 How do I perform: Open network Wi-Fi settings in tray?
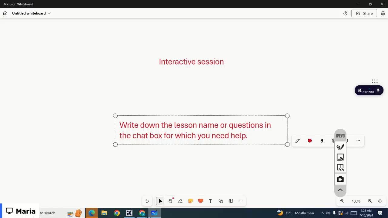click(347, 213)
